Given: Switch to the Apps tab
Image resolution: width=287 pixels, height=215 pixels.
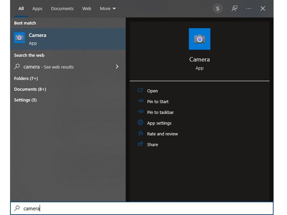Looking at the screenshot, I should tap(37, 9).
